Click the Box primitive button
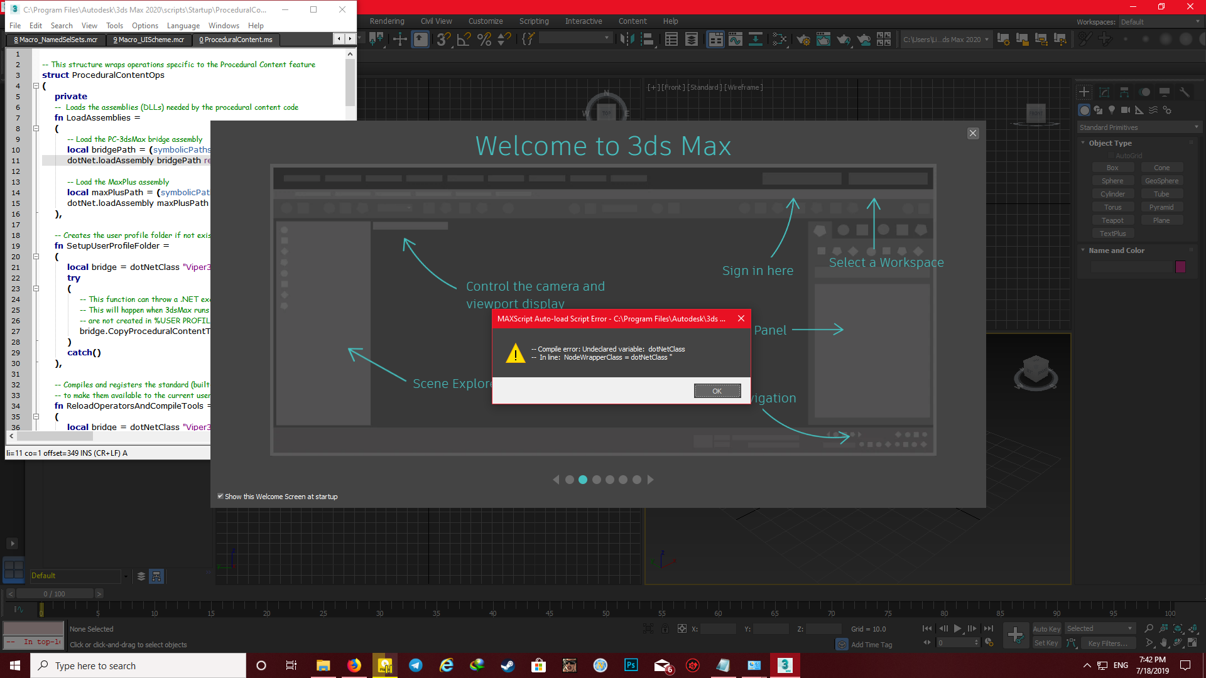 tap(1112, 168)
